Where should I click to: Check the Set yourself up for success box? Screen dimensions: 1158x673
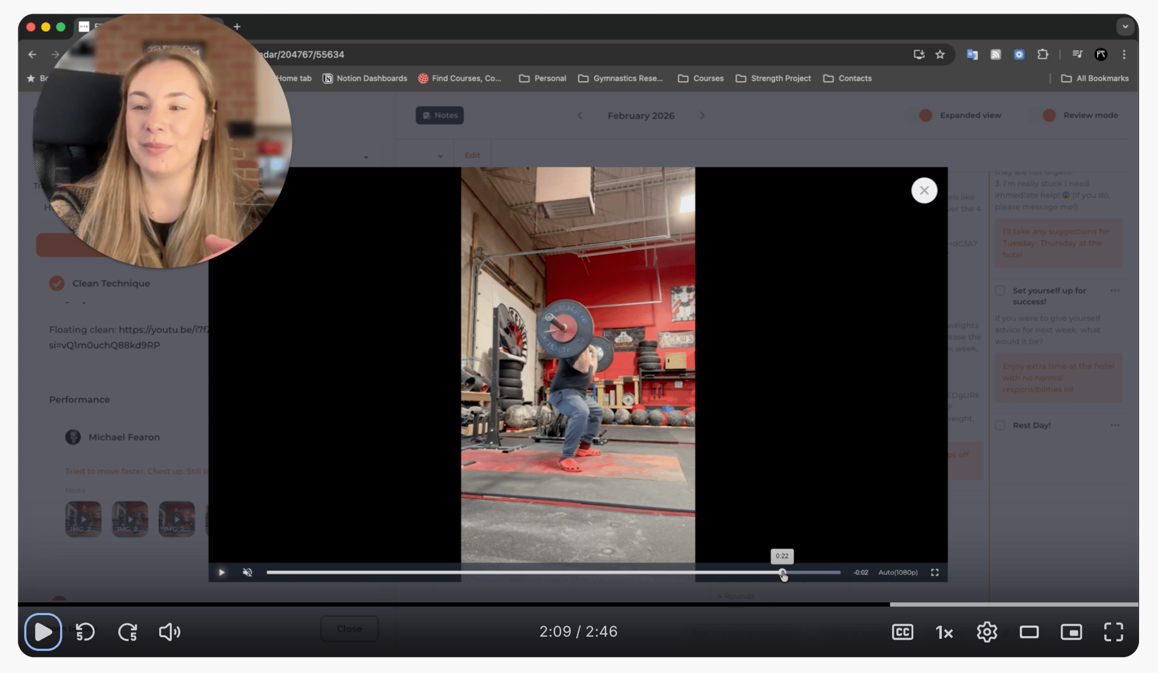tap(1000, 290)
